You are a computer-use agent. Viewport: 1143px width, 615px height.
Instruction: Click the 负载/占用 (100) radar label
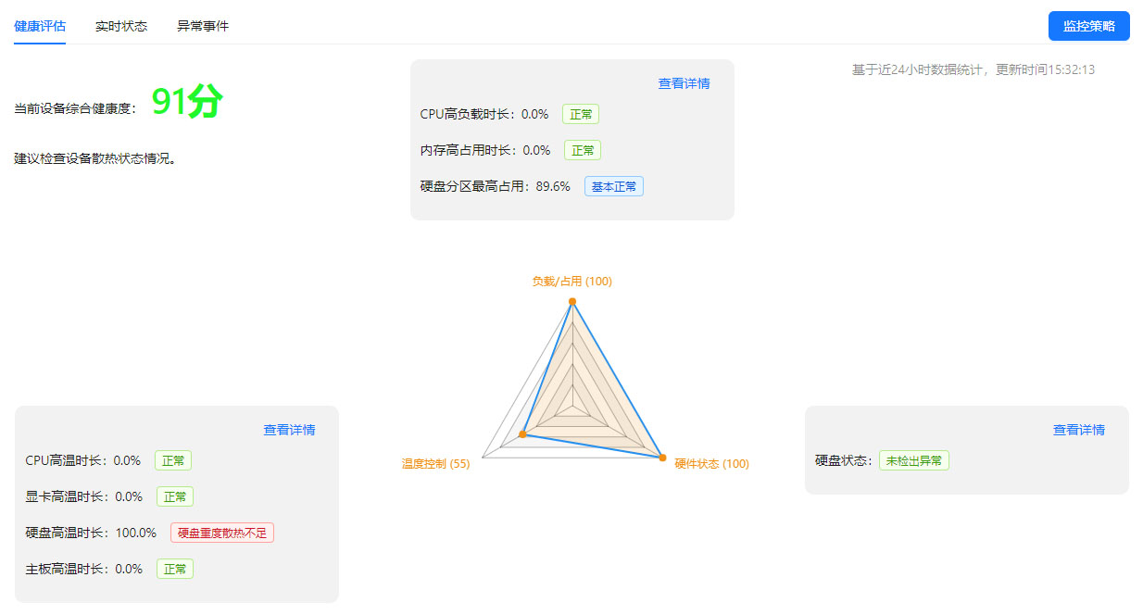click(571, 282)
